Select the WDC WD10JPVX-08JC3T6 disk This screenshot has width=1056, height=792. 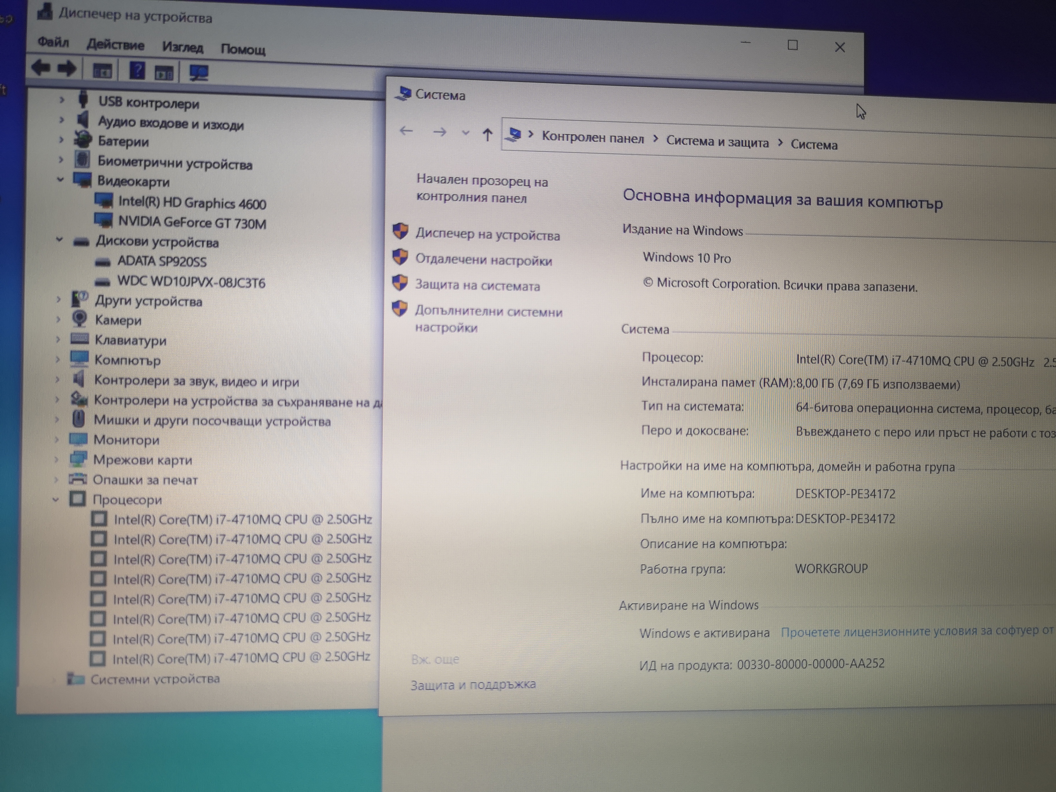pyautogui.click(x=191, y=282)
